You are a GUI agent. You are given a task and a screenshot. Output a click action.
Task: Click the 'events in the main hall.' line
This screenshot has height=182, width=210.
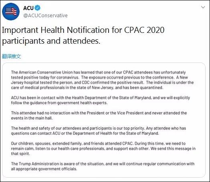32,118
